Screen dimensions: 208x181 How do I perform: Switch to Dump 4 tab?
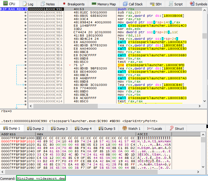point(83,129)
